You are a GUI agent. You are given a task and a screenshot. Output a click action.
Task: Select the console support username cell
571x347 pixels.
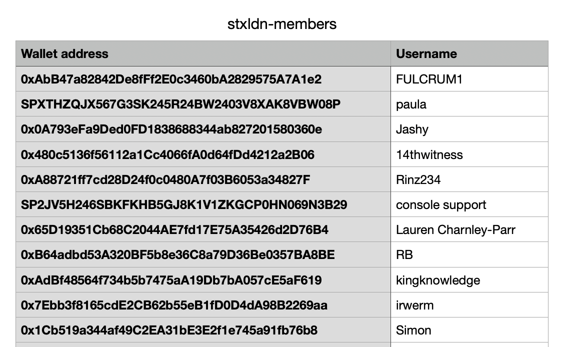441,205
